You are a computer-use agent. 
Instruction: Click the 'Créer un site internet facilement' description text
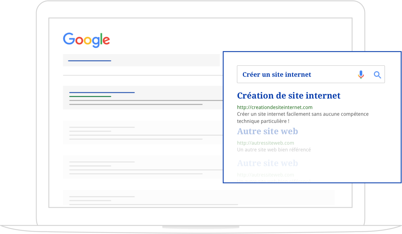(303, 117)
